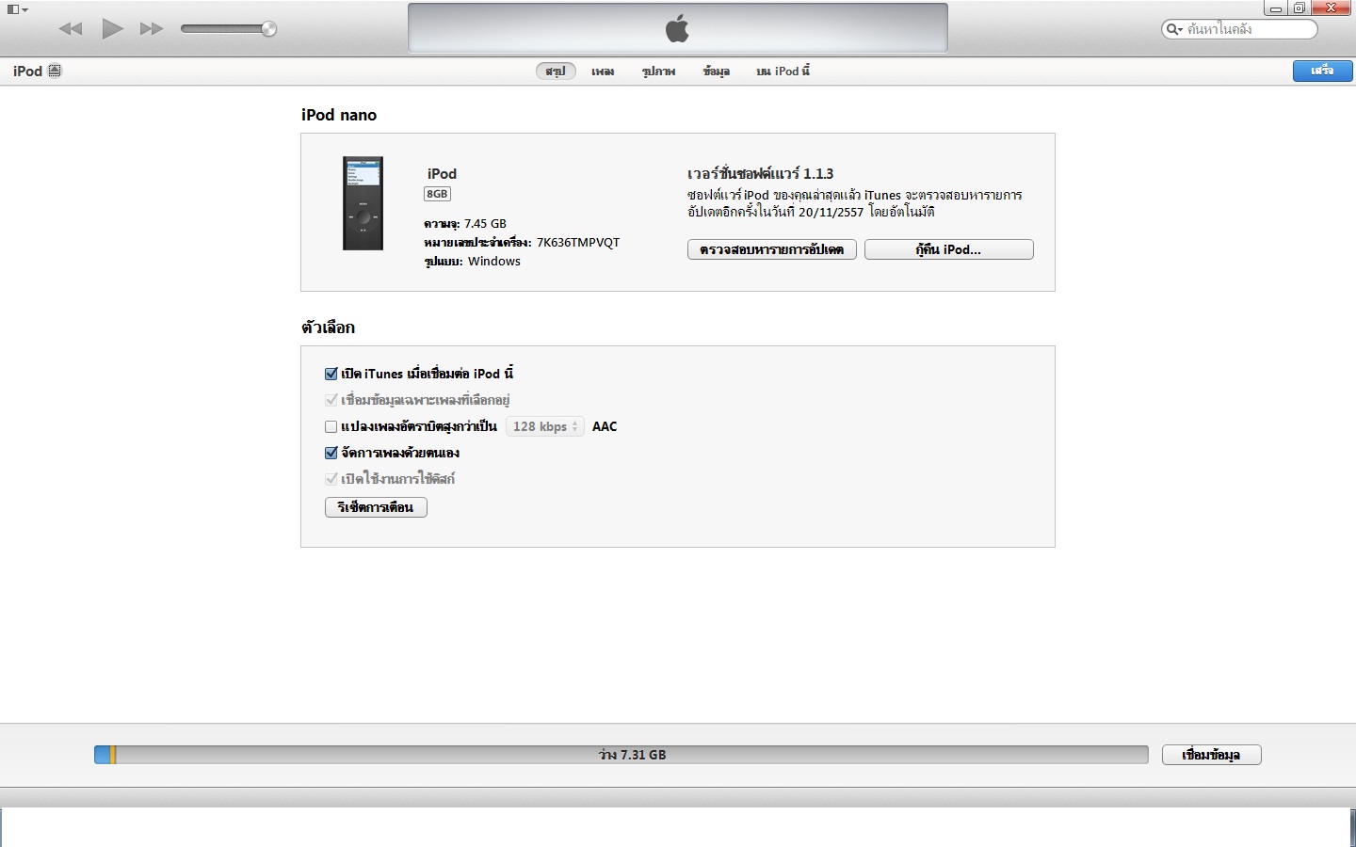Screen dimensions: 1356x847
Task: Click the รีเซ็ตการเตือน reset warnings button
Action: coord(376,507)
